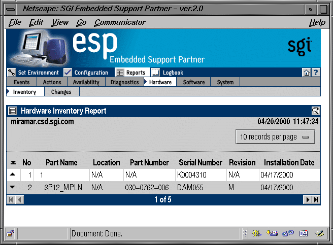Open Address Book component icon

(x=304, y=233)
